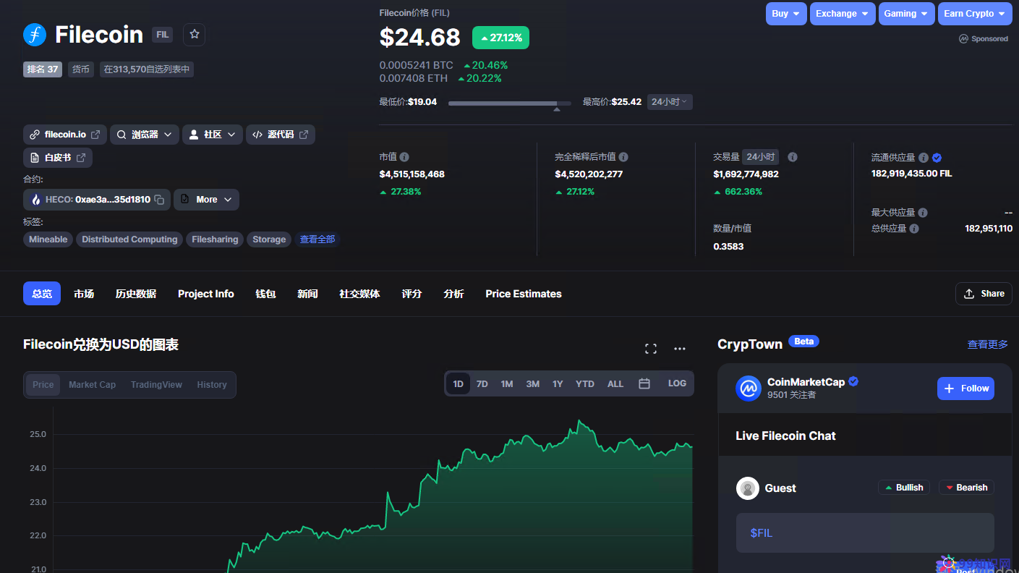
Task: Click the 市值 info icon
Action: pos(404,157)
